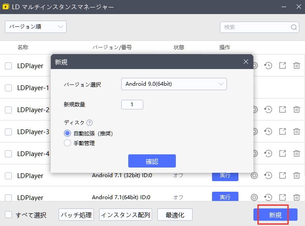Click the バージョン選択 label in dialog
This screenshot has height=226, width=305.
click(82, 84)
